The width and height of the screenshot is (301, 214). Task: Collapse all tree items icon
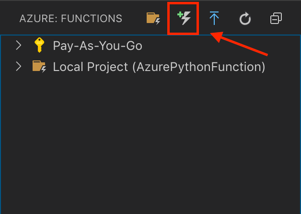tap(276, 19)
